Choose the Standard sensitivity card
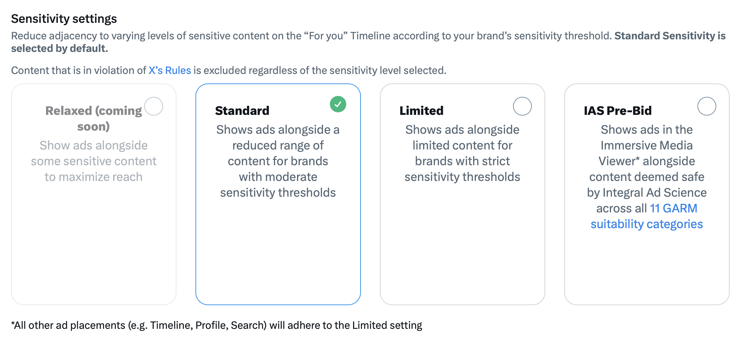Image resolution: width=736 pixels, height=343 pixels. point(278,194)
